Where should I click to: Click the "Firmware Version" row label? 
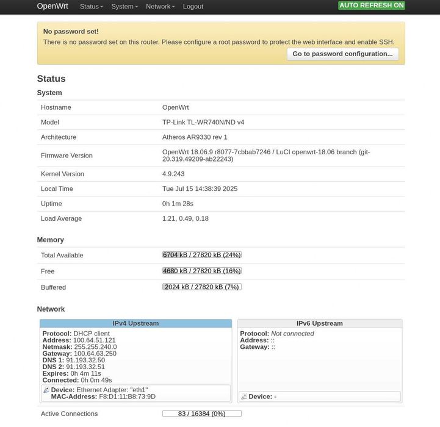[x=67, y=156]
